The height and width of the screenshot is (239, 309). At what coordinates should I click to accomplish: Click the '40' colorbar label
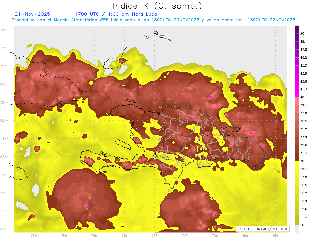pyautogui.click(x=302, y=97)
